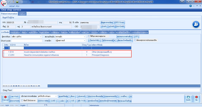The width and height of the screenshot is (202, 107).
Task: Expand arrow next to Vaccine bottom row
Action: [x=131, y=96]
